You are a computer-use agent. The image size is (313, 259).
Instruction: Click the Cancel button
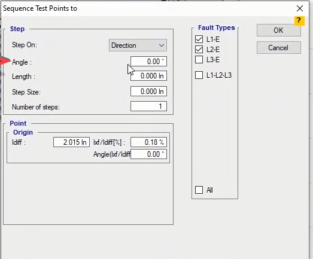tap(279, 48)
